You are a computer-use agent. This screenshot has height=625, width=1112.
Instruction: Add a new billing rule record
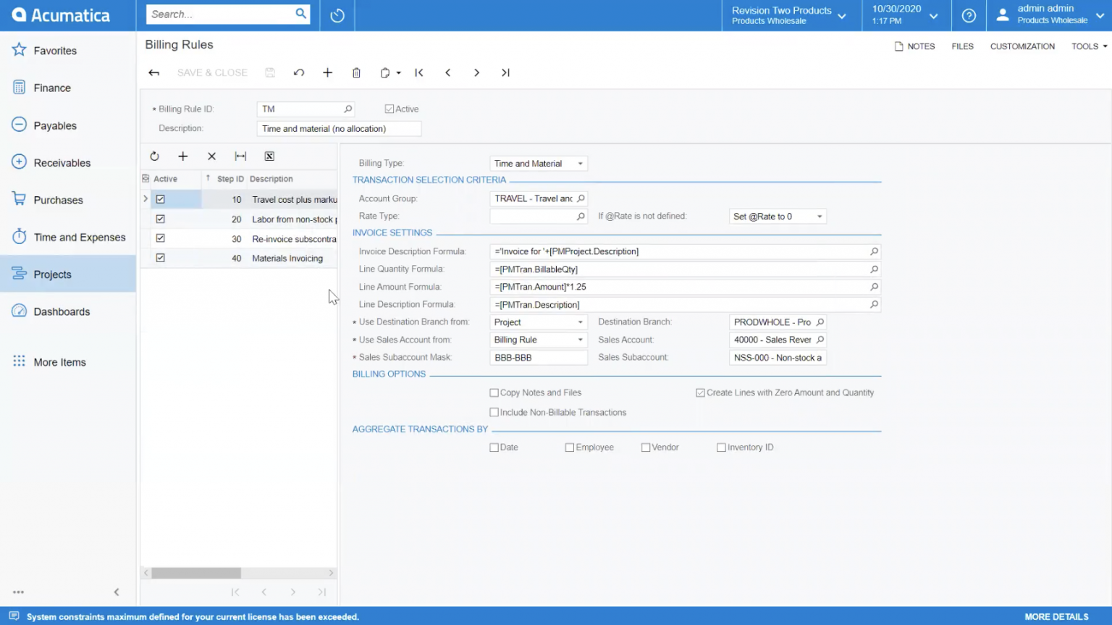coord(327,72)
